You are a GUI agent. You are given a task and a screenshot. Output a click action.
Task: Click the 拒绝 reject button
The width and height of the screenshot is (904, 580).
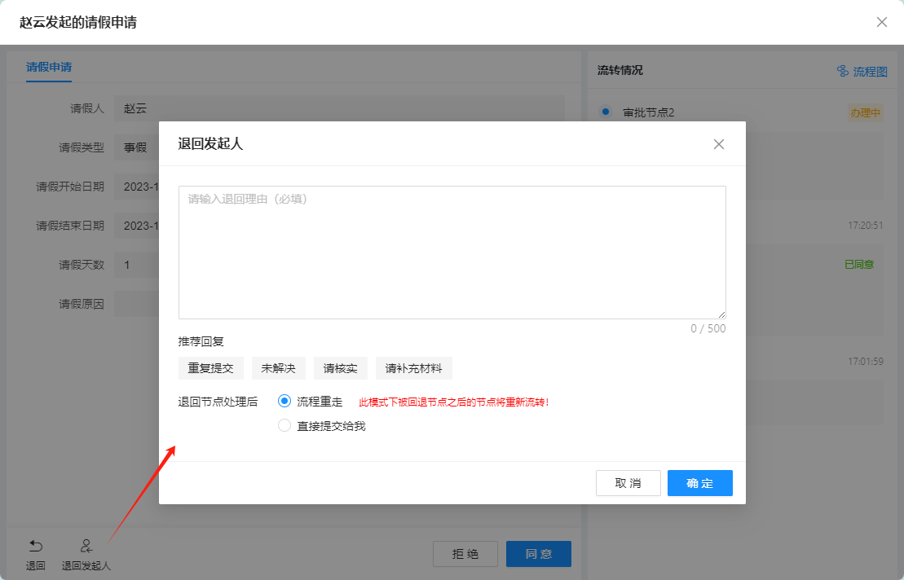[x=465, y=554]
